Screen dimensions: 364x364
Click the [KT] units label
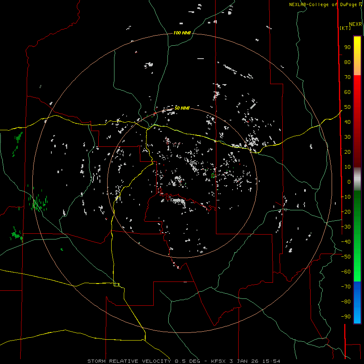tap(345, 28)
